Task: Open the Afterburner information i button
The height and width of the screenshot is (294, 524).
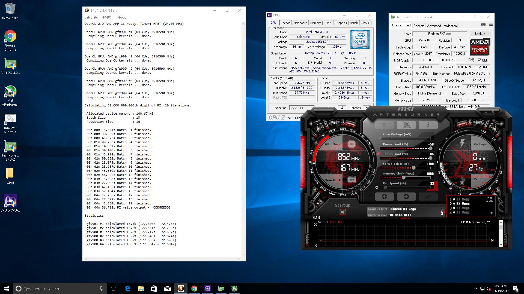Action: [428, 125]
